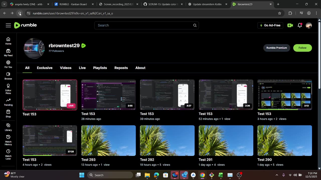
Task: Open the LIVE Test 153 thumbnail
Action: [50, 95]
